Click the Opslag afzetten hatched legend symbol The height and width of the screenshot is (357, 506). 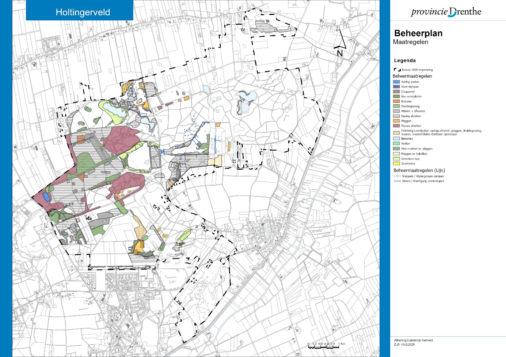pos(396,116)
